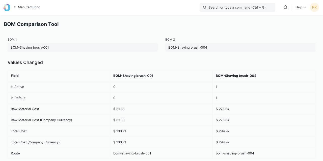Screen dimensions: 323x161
Task: Click the search magnifier icon
Action: tap(205, 7)
